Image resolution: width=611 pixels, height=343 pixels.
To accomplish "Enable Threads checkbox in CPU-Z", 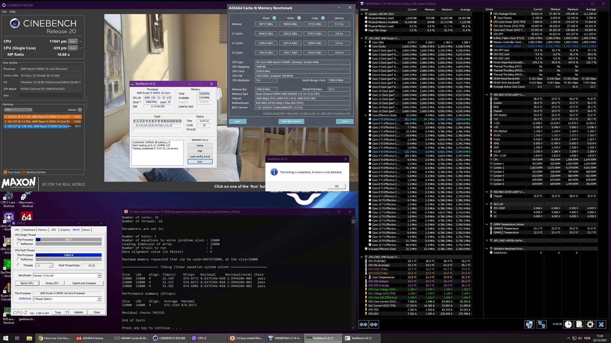I will [18, 266].
